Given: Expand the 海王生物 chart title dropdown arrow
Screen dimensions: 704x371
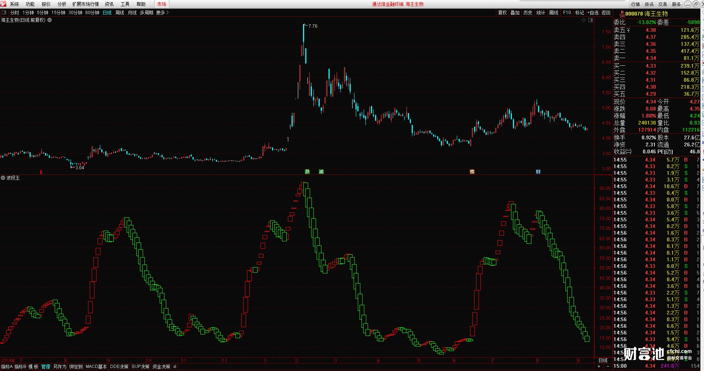Looking at the screenshot, I should pyautogui.click(x=50, y=20).
